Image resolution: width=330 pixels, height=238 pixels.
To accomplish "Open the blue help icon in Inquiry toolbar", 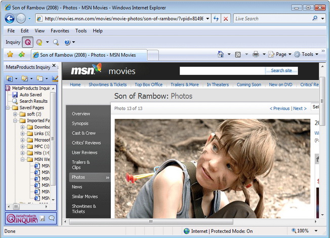I will point(67,43).
